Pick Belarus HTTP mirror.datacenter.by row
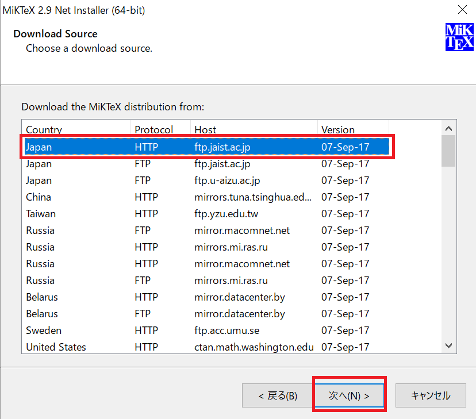This screenshot has width=476, height=419. coord(207,297)
